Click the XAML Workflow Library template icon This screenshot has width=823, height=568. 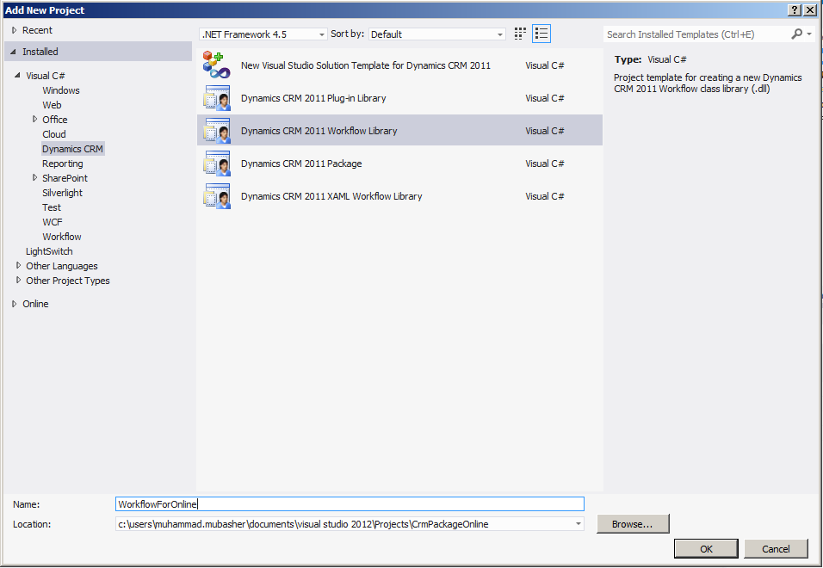217,196
